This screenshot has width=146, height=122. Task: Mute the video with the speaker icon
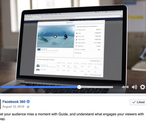click(134, 87)
